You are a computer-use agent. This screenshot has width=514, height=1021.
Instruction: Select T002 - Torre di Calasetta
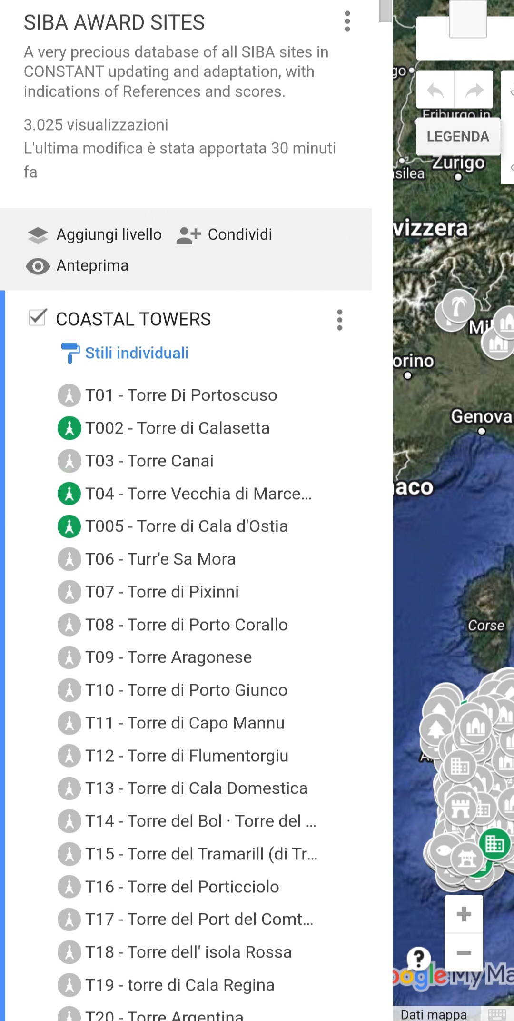click(177, 428)
